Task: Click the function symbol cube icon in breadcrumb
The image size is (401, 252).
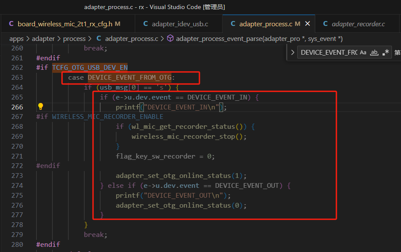Action: click(x=170, y=38)
